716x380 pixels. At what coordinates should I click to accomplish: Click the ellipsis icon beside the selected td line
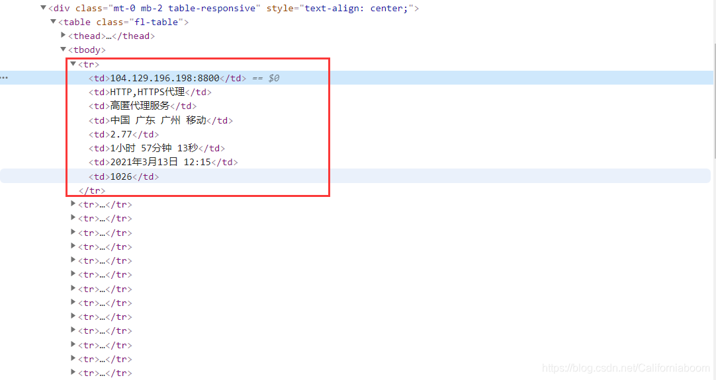5,78
